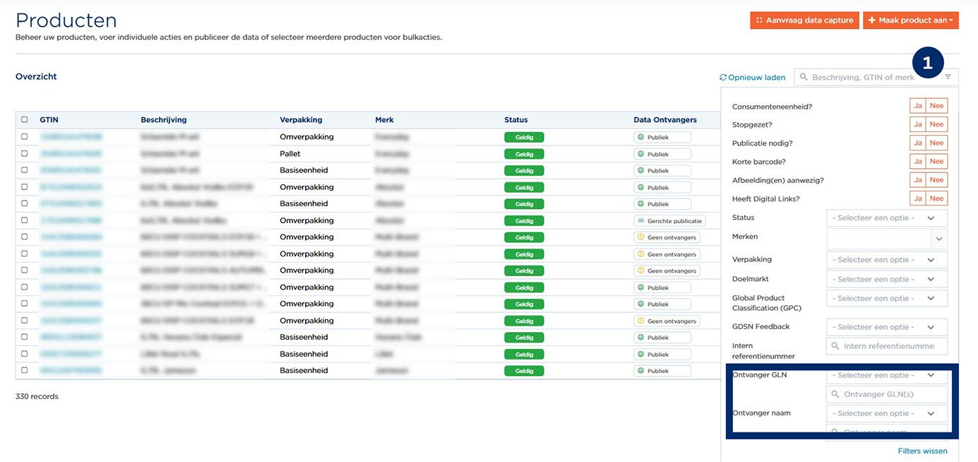Choose Ja for Korte barcode filter

point(918,161)
